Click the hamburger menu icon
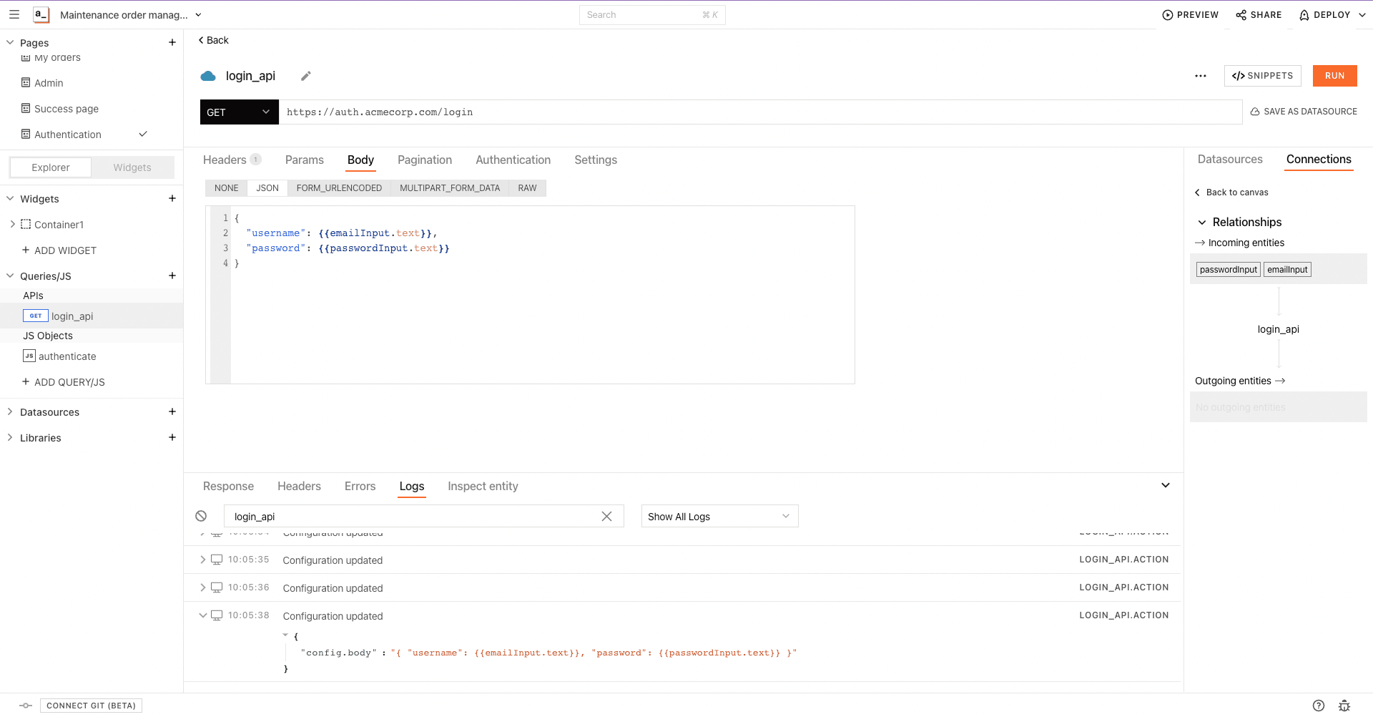The image size is (1373, 717). (x=14, y=14)
